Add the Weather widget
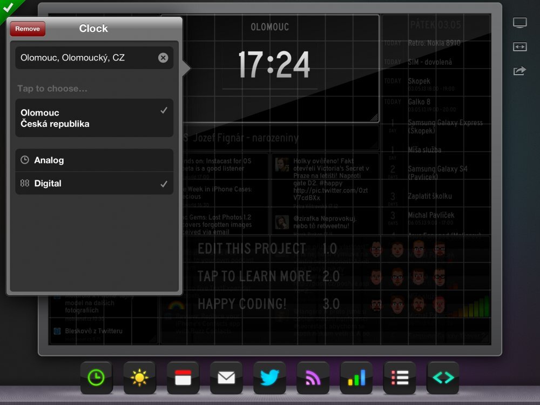The width and height of the screenshot is (540, 405). pyautogui.click(x=140, y=378)
